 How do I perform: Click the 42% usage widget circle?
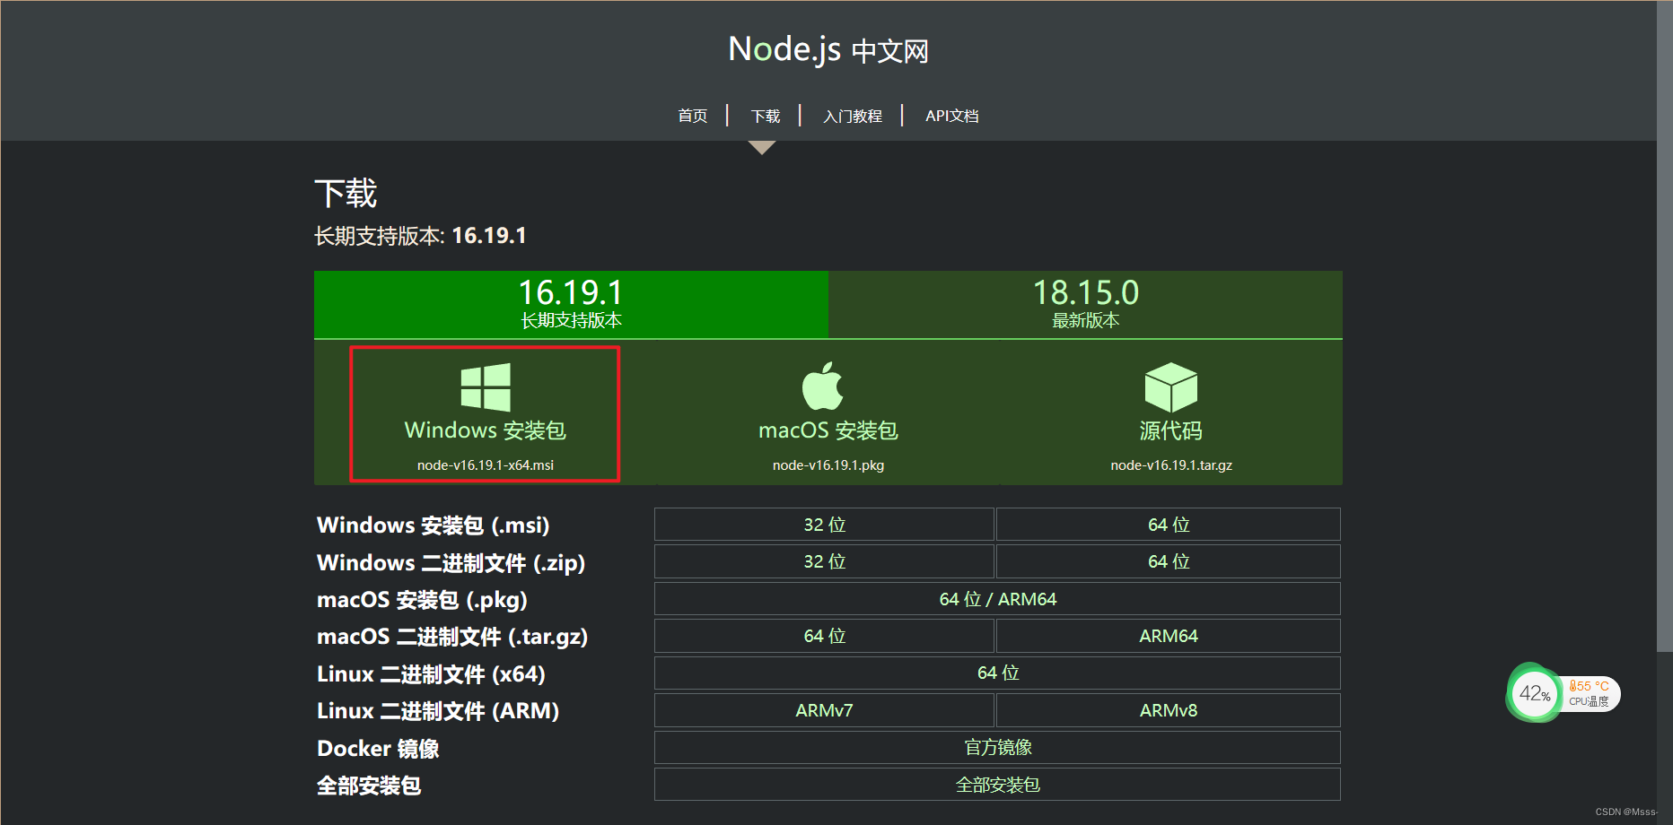1535,693
